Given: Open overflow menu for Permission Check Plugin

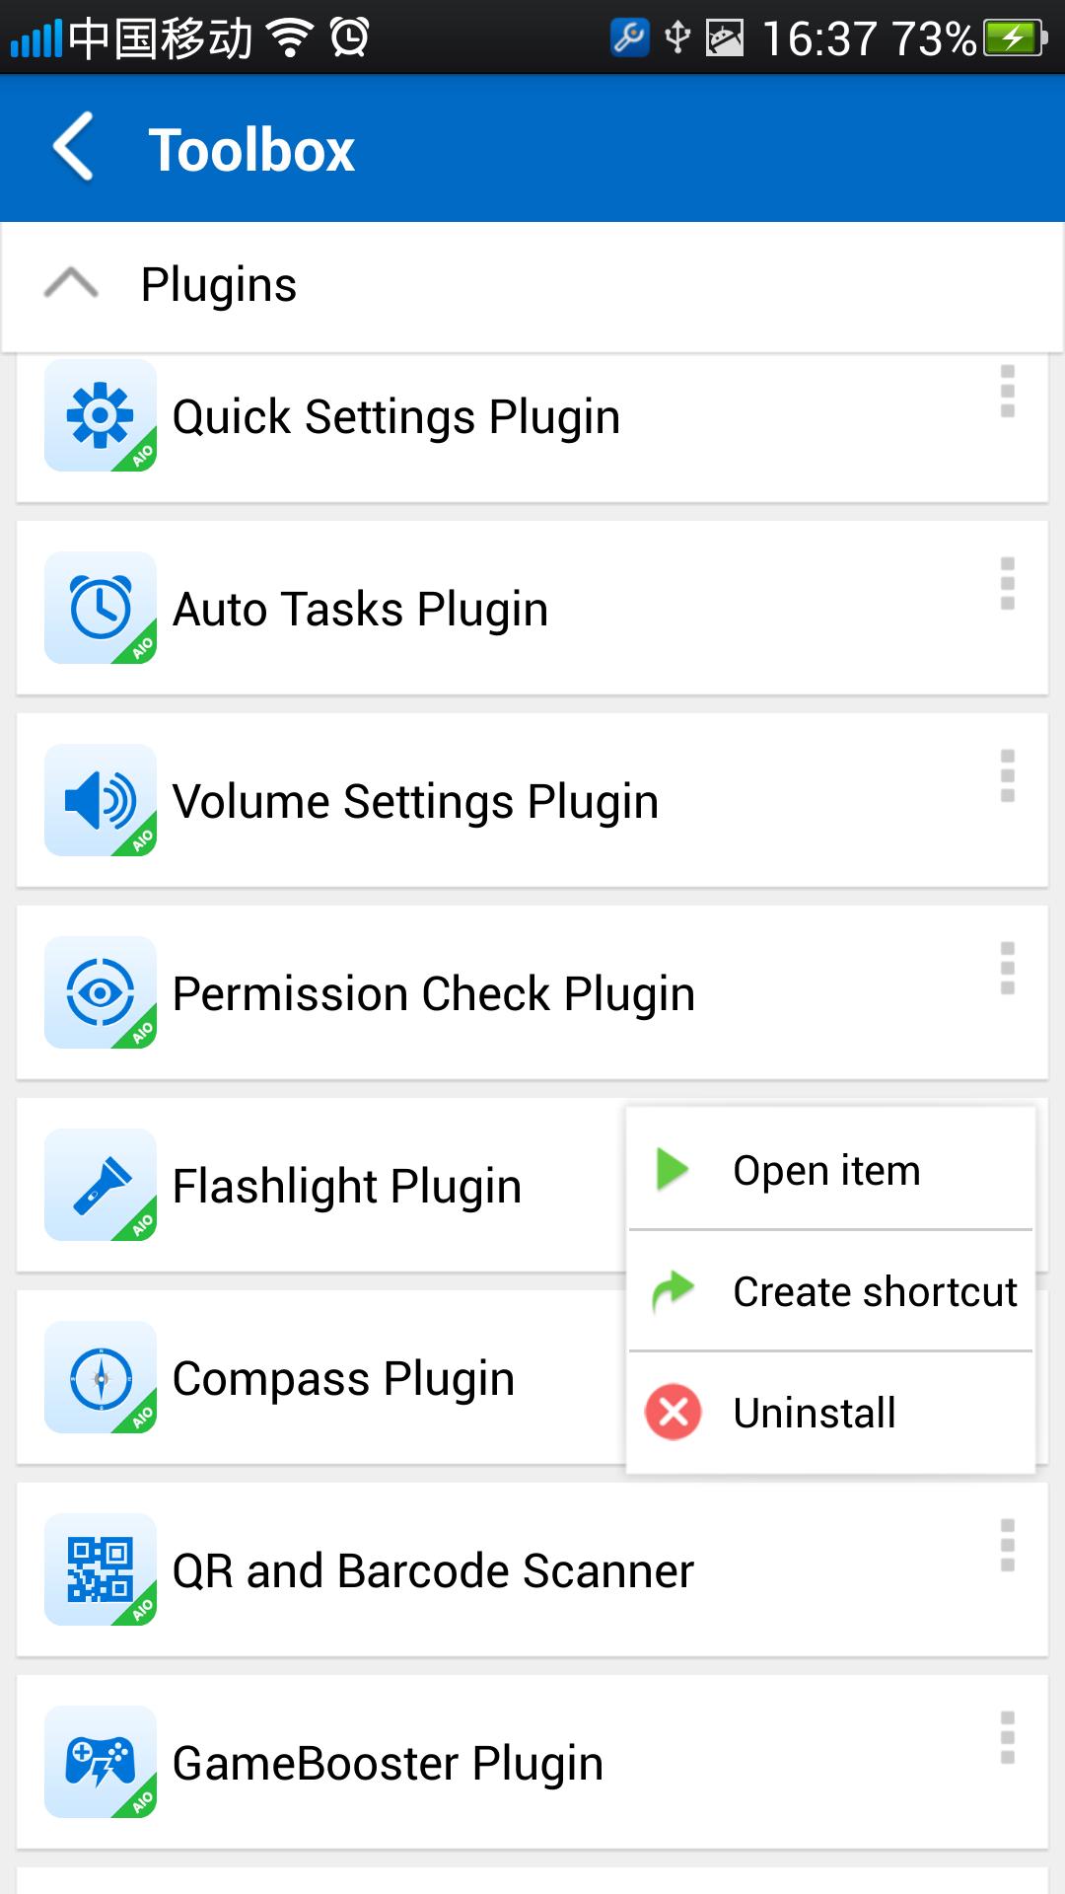Looking at the screenshot, I should (x=1007, y=969).
